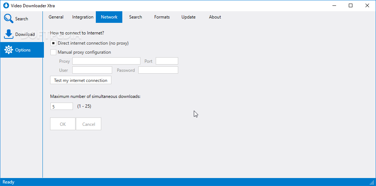This screenshot has width=376, height=186.
Task: Switch to the Integration tab
Action: pyautogui.click(x=83, y=17)
